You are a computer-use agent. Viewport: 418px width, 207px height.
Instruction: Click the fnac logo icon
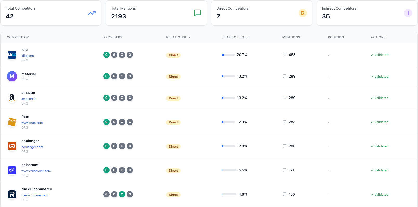tap(12, 122)
